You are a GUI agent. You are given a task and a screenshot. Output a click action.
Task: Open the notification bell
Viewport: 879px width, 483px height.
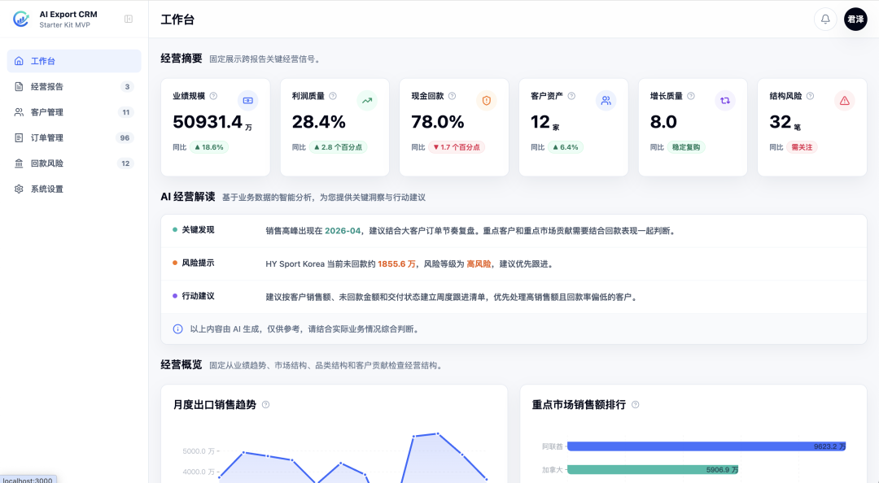click(x=825, y=19)
